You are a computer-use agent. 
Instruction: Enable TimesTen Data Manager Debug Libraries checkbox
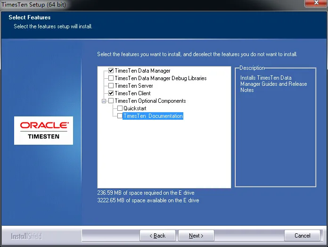111,78
